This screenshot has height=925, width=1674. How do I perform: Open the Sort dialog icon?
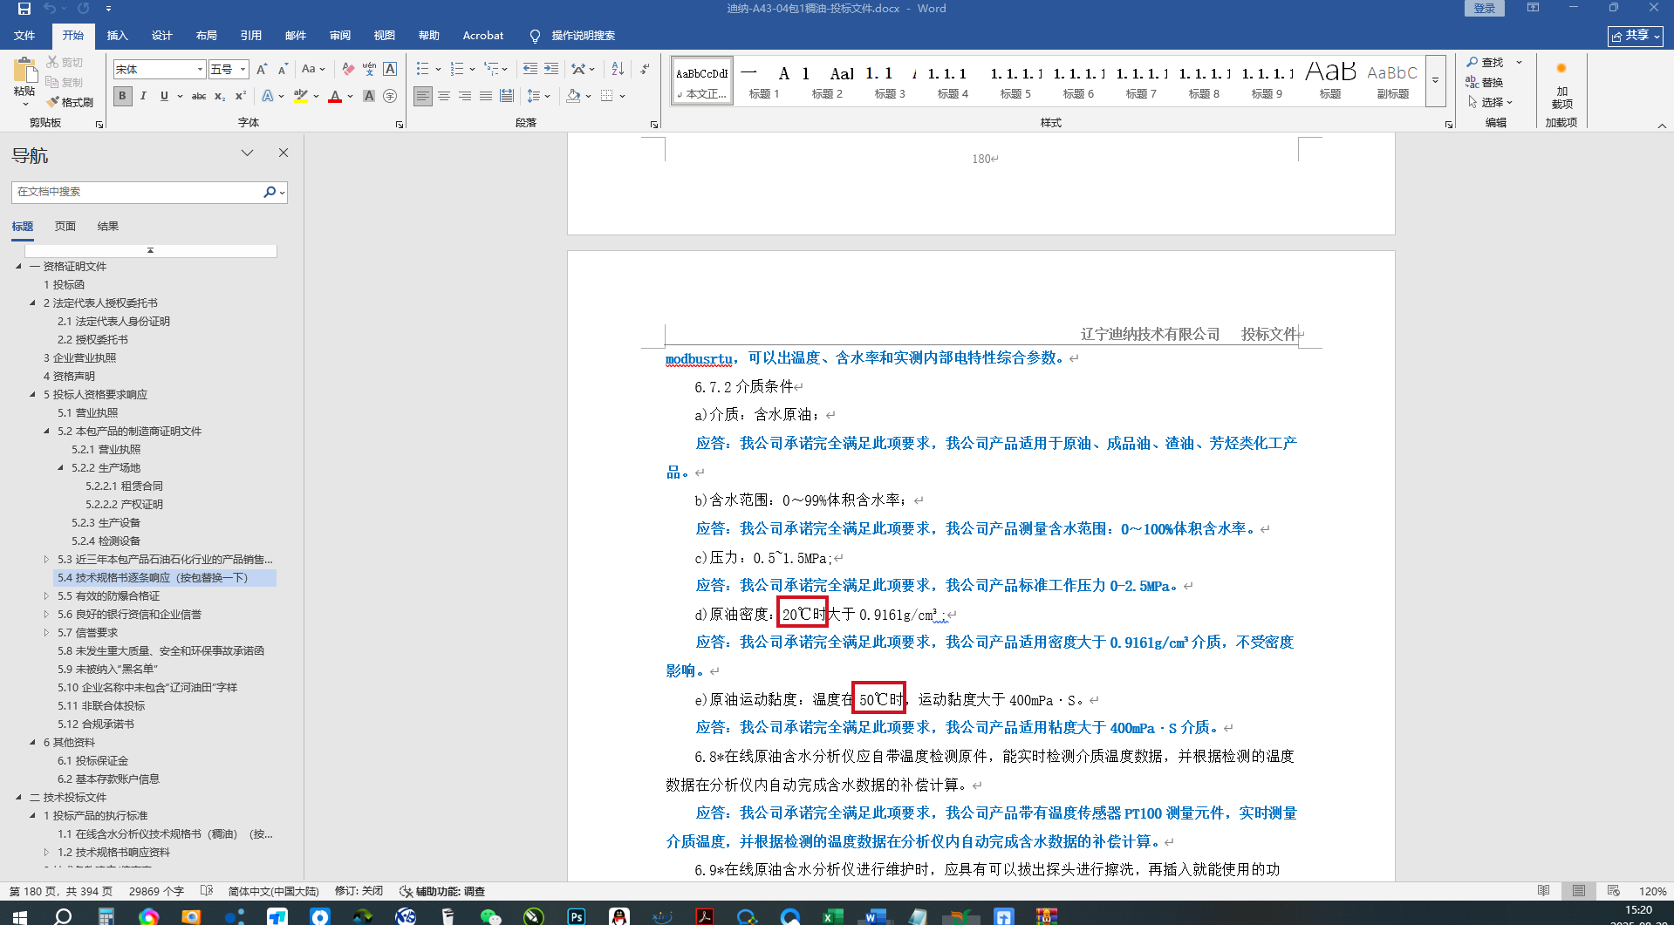click(618, 69)
